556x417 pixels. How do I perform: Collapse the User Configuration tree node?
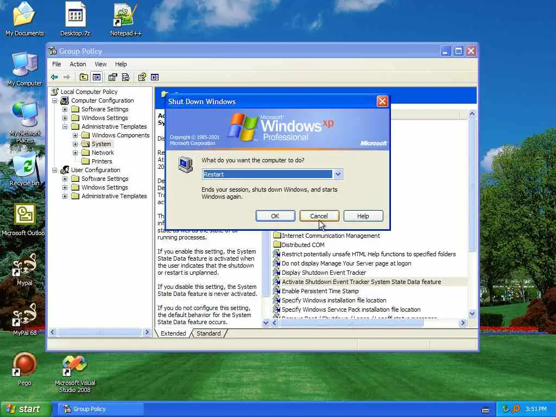point(55,170)
